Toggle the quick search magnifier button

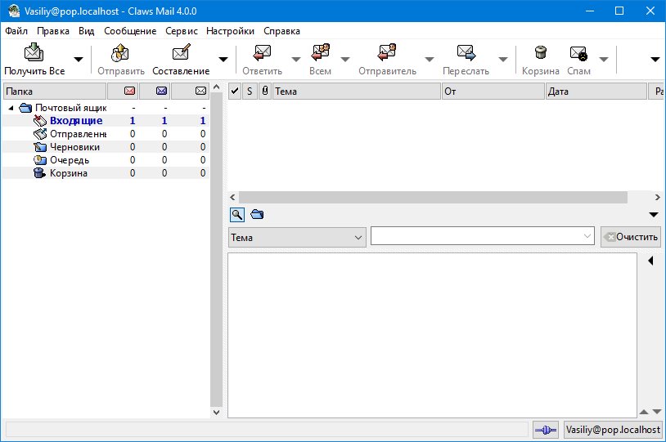237,215
